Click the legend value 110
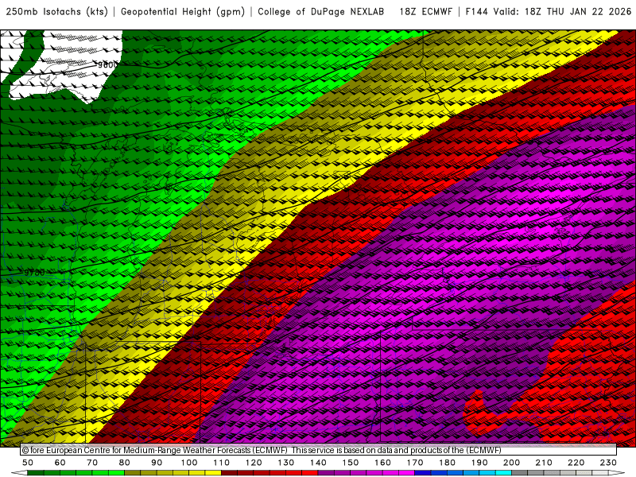This screenshot has height=477, width=636. (222, 463)
